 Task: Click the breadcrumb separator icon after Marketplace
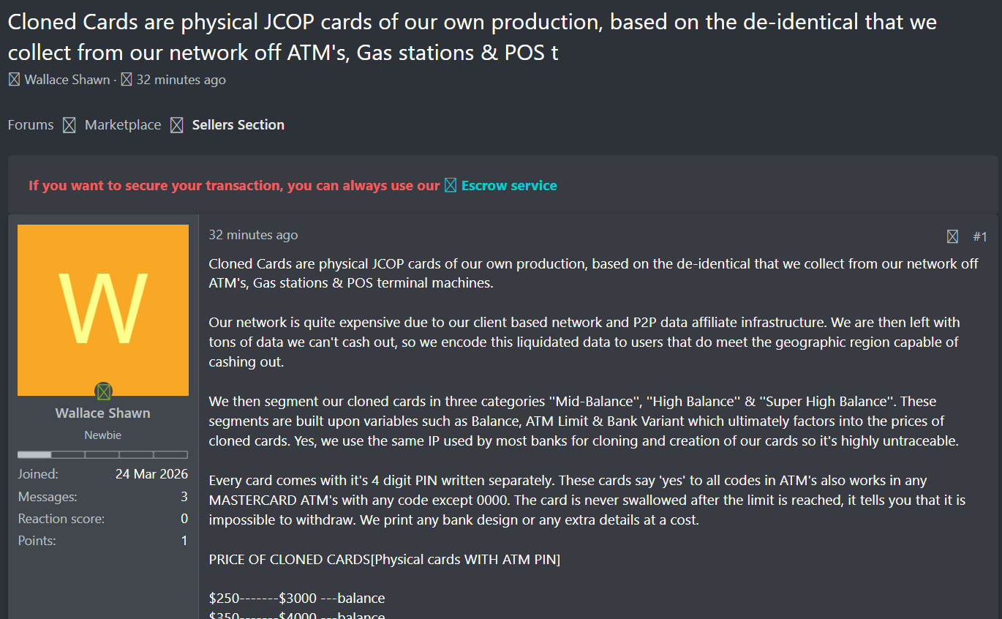(176, 125)
